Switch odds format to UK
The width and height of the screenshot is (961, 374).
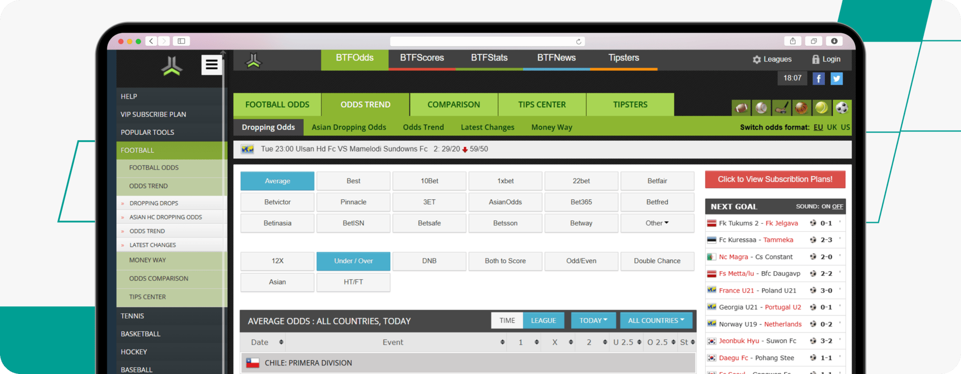[x=832, y=127]
